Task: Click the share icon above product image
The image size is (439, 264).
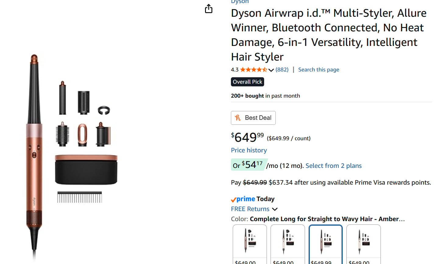Action: point(209,9)
